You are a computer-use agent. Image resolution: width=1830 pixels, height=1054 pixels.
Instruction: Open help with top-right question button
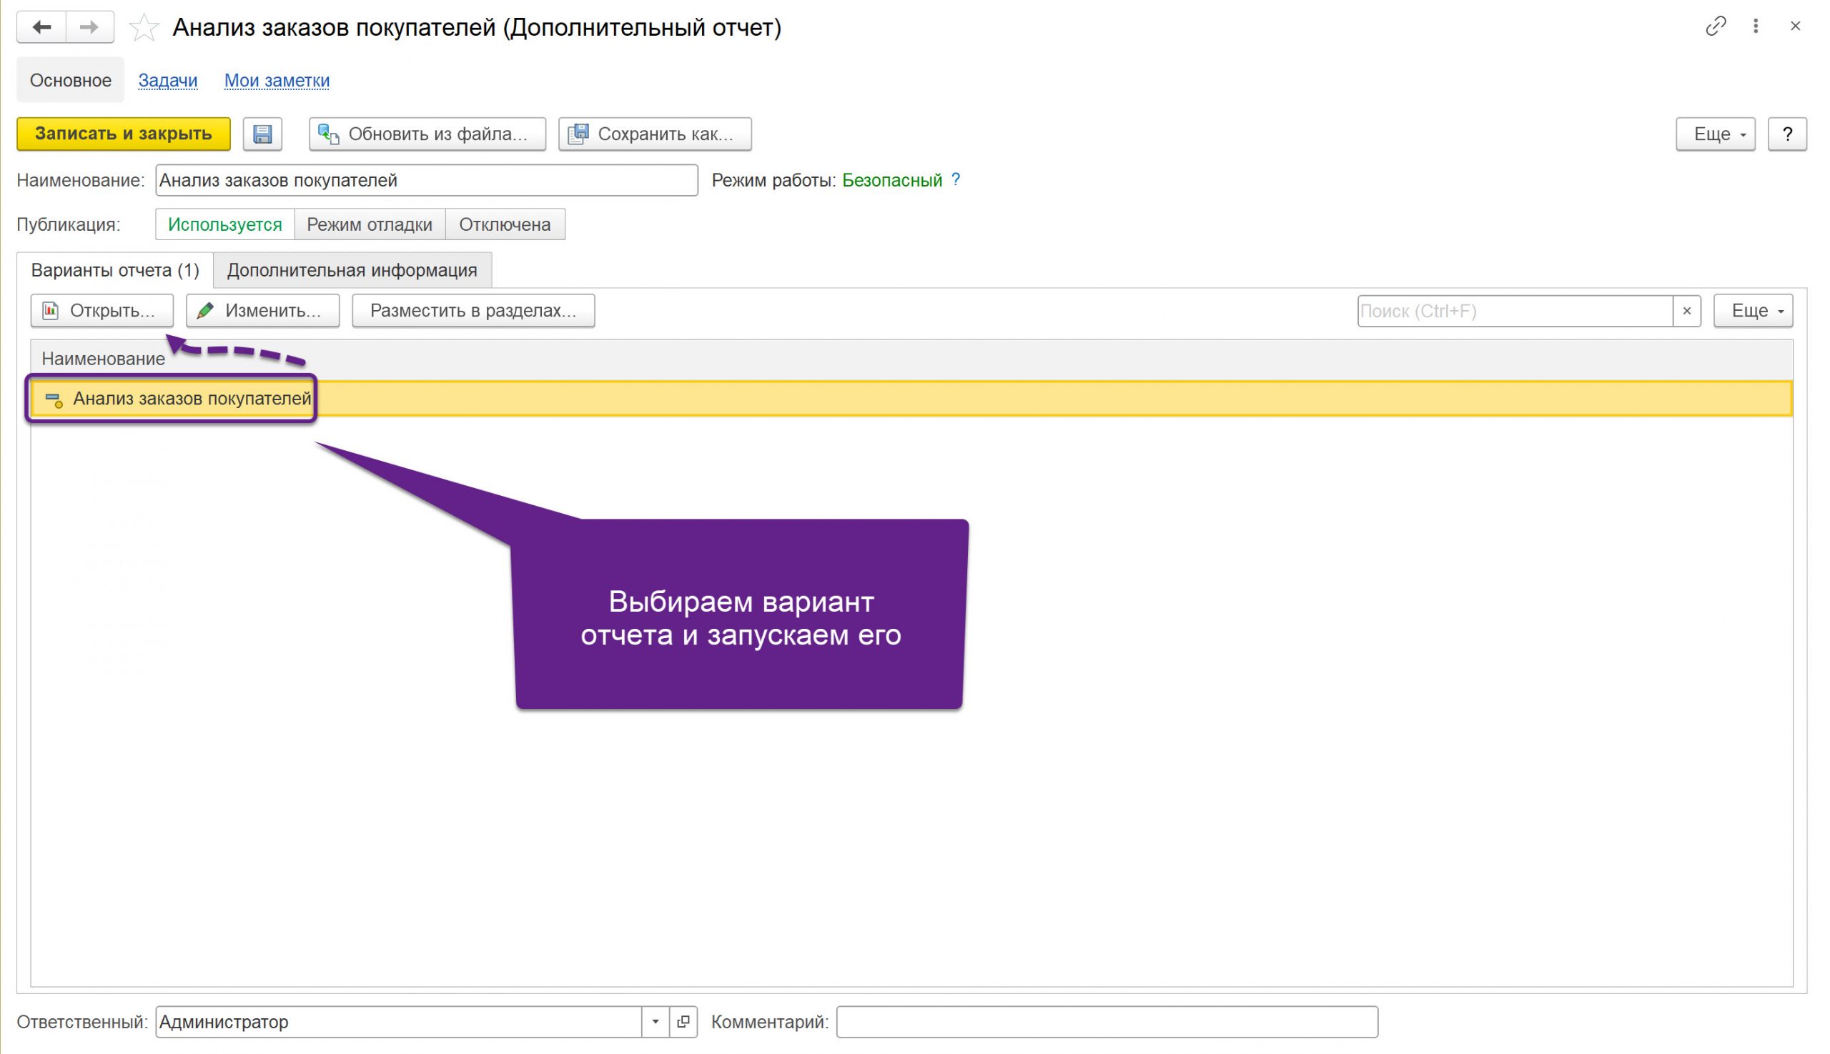1786,134
